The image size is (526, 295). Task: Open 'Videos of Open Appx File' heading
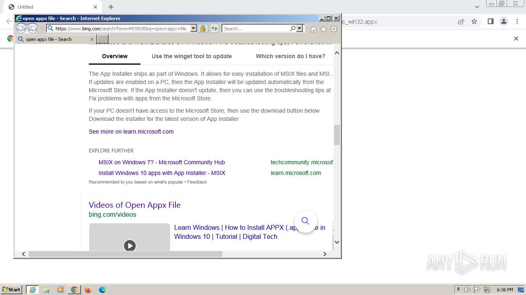click(134, 205)
